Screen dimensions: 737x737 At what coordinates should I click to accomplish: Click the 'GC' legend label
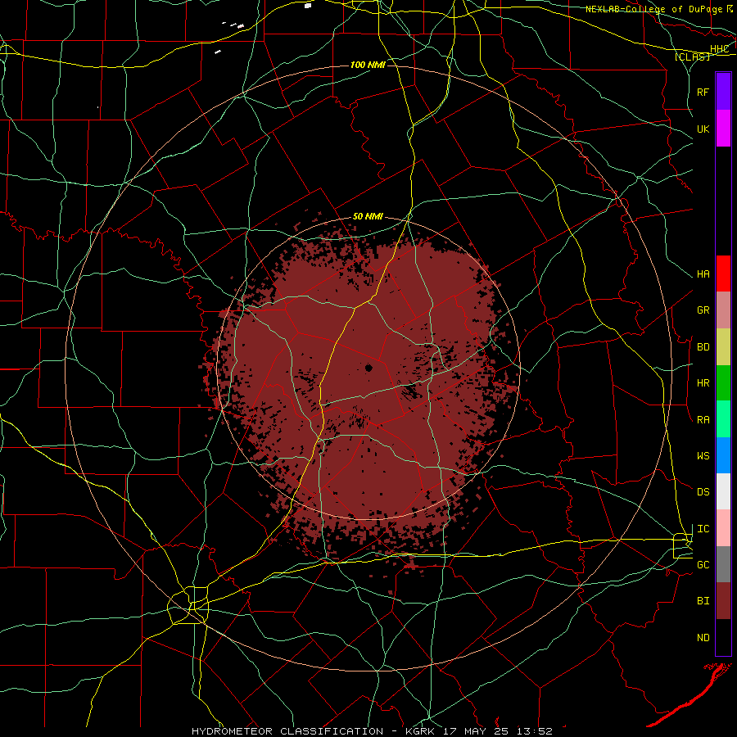[x=703, y=565]
